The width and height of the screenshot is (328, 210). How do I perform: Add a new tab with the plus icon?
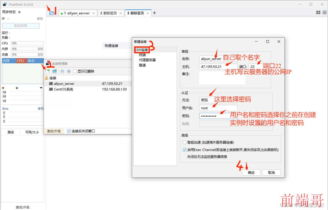[154, 13]
